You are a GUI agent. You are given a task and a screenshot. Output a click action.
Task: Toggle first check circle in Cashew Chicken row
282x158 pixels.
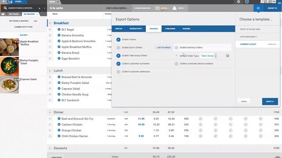[x=200, y=124]
